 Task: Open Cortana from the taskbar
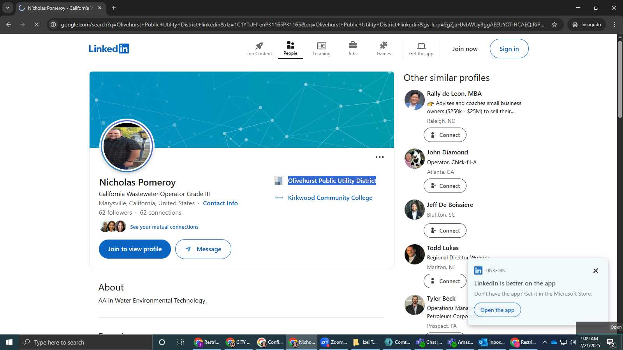point(162,342)
